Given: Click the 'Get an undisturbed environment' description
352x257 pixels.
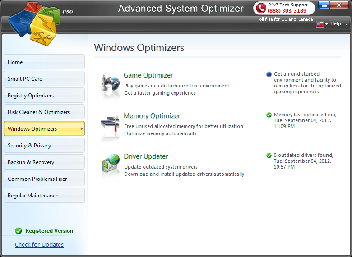Looking at the screenshot, I should pos(307,83).
